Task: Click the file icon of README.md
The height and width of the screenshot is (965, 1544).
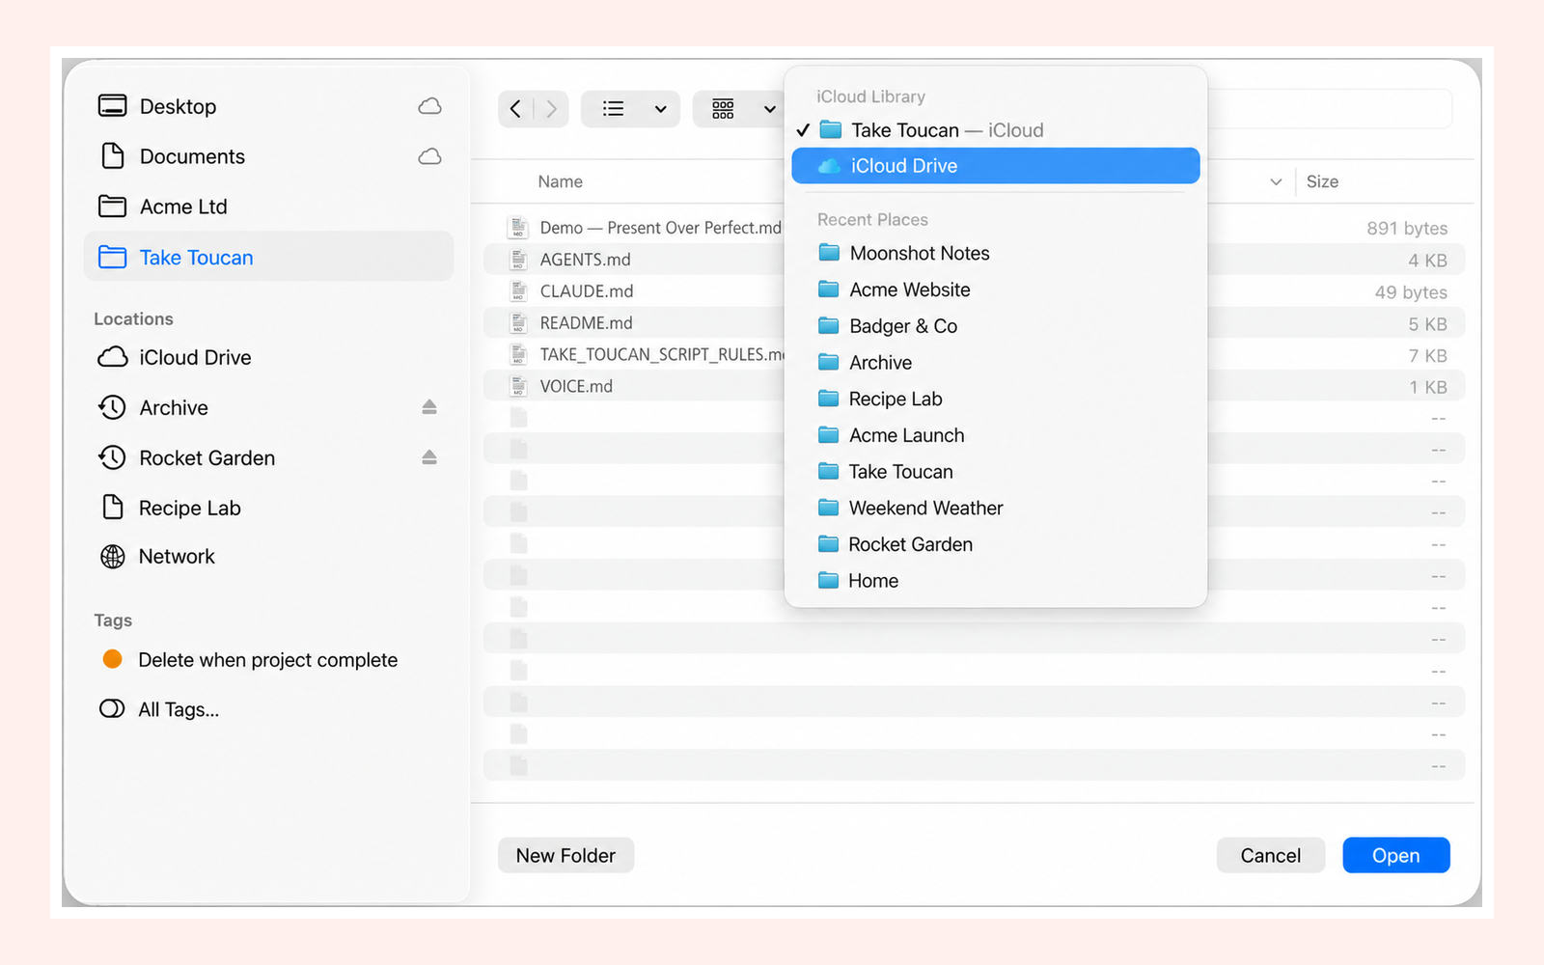Action: (x=519, y=323)
